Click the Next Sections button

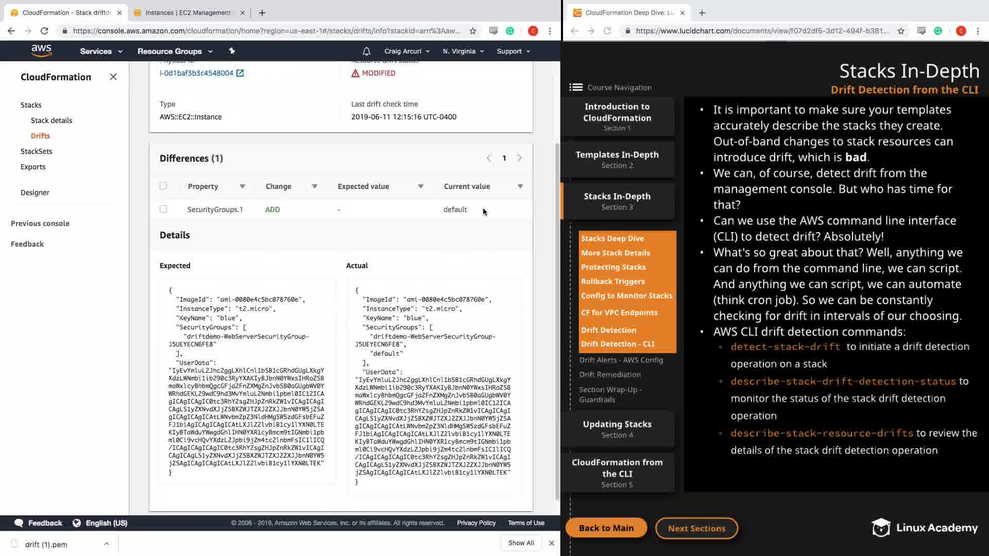click(x=696, y=528)
